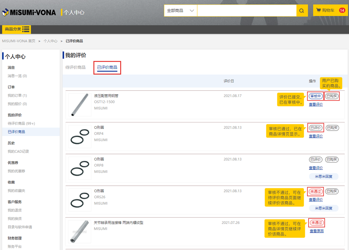
Task: Open the 商品分类 category list menu
Action: (x=17, y=29)
